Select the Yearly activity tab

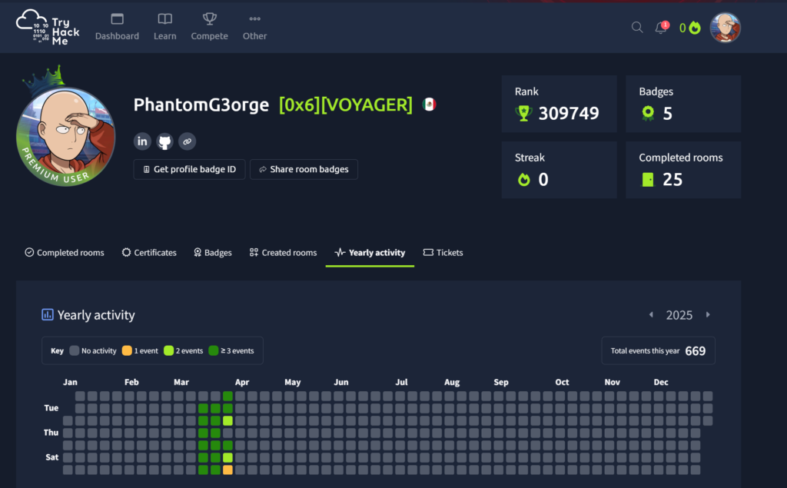[370, 253]
